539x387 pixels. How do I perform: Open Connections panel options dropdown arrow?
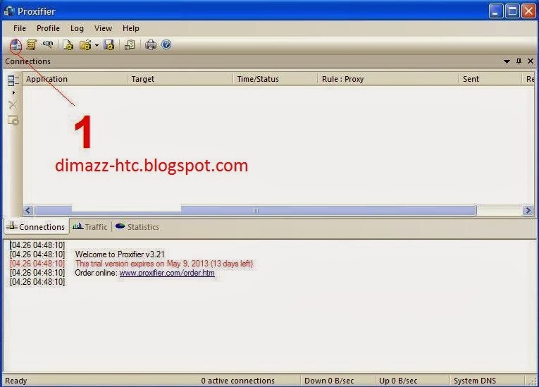pyautogui.click(x=507, y=61)
